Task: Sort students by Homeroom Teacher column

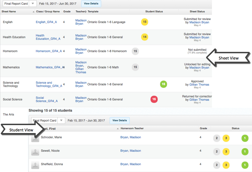Action: click(x=132, y=128)
